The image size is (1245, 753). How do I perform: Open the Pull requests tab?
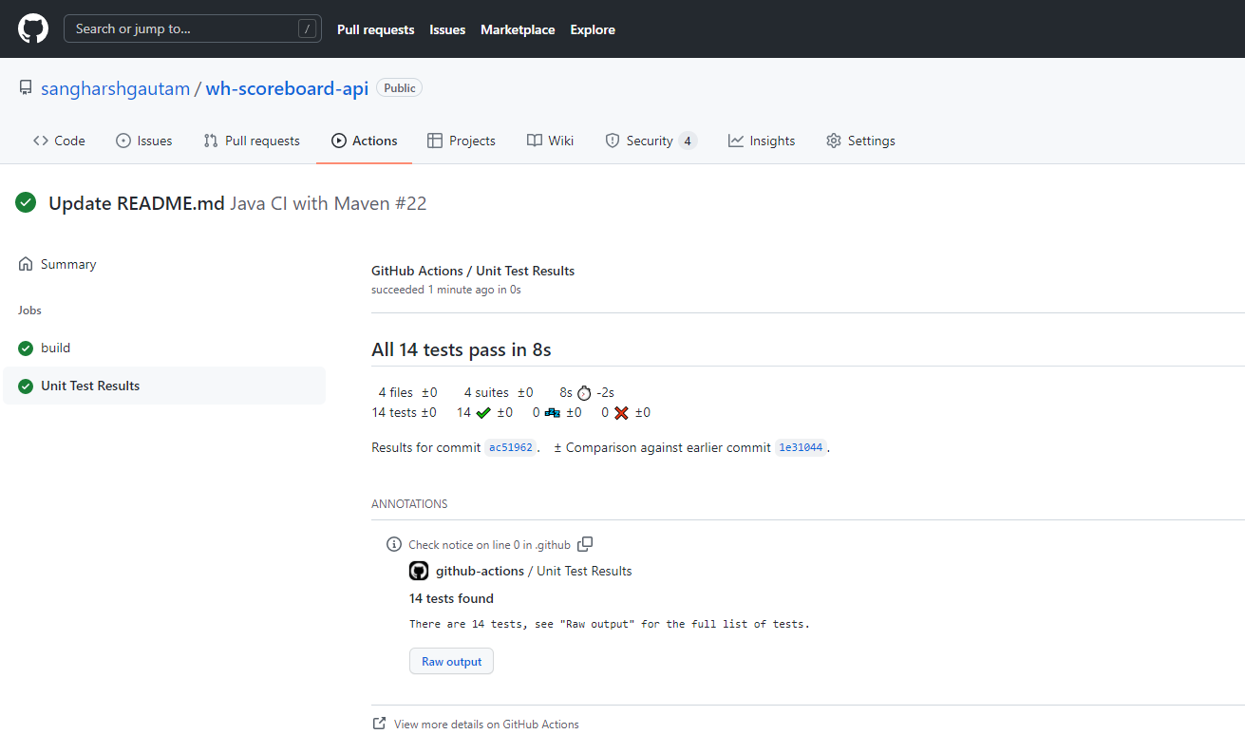pyautogui.click(x=251, y=140)
